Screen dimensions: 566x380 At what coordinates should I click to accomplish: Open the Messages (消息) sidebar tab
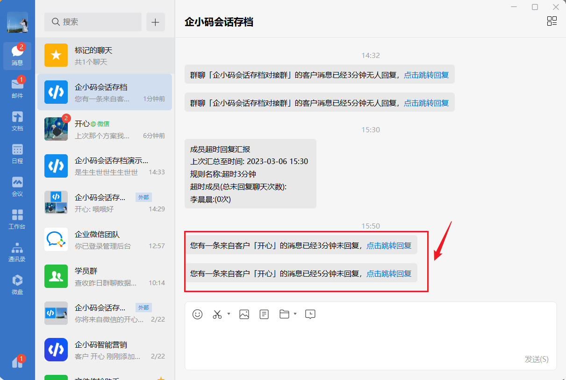coord(17,56)
